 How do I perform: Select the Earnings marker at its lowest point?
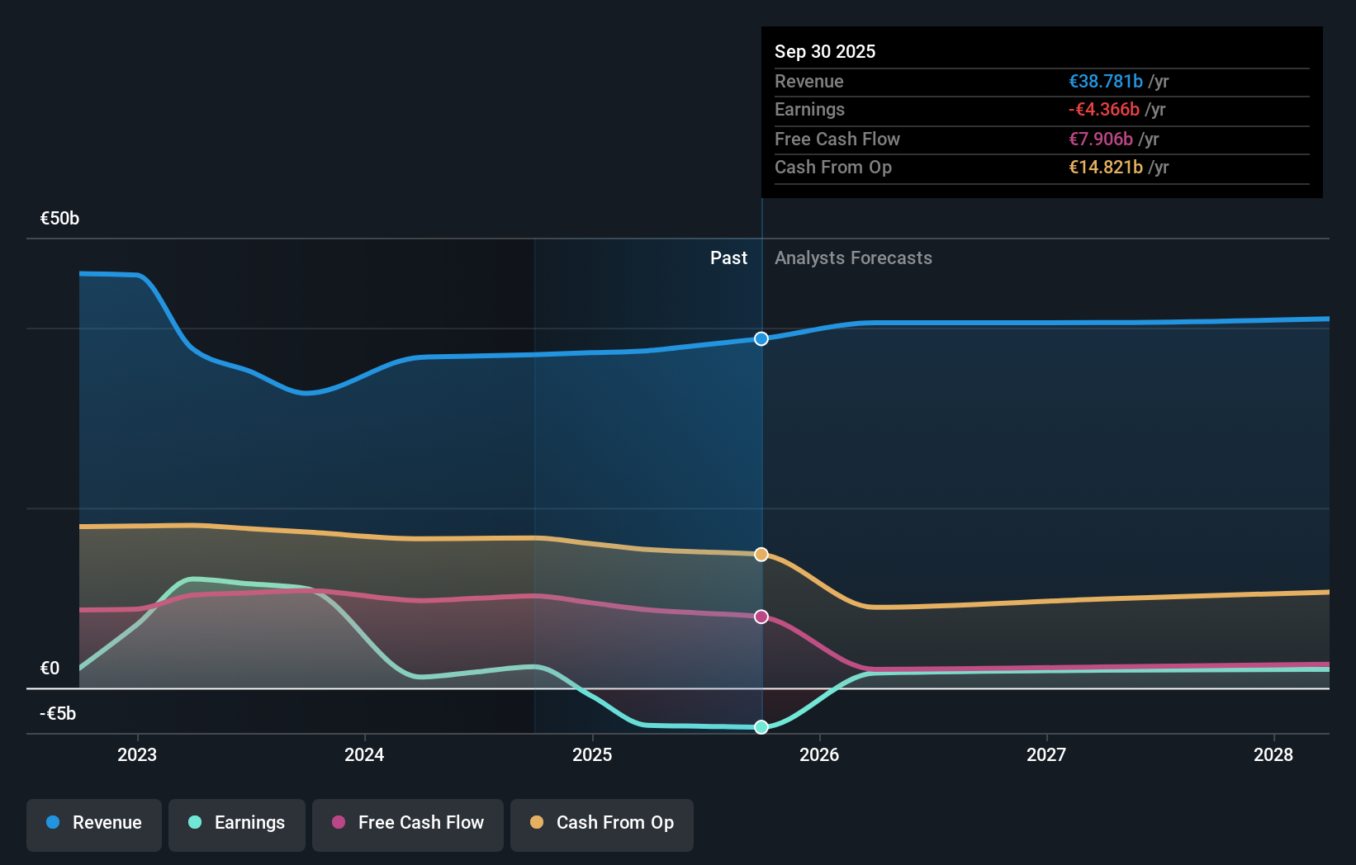pos(761,727)
